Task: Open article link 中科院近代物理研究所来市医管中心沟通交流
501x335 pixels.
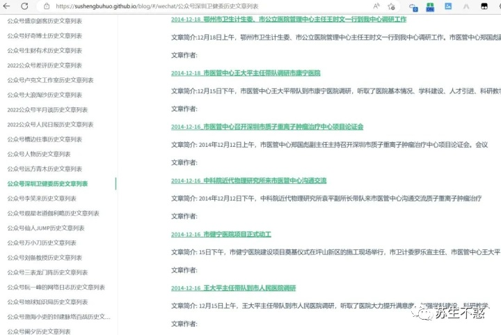Action: 249,180
